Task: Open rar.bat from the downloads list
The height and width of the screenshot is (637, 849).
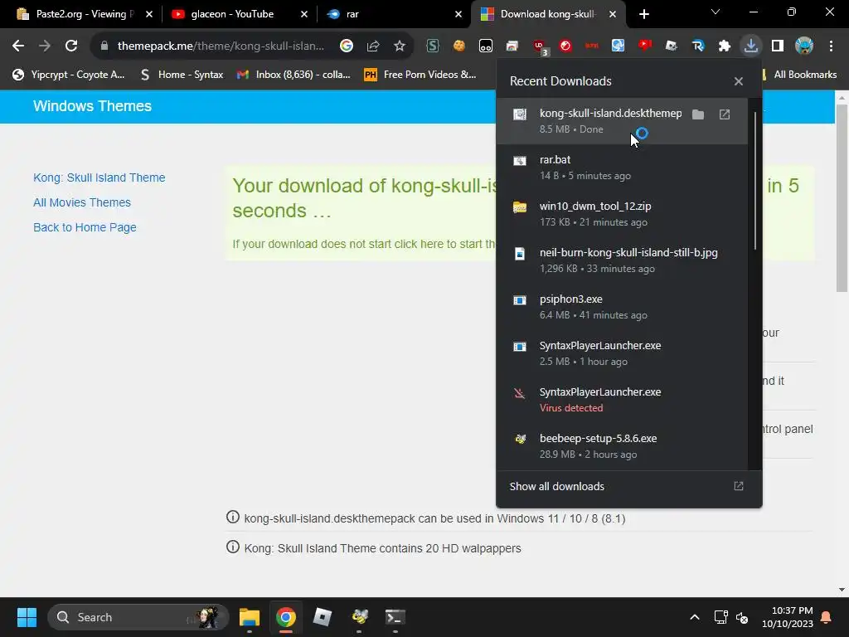Action: point(622,168)
